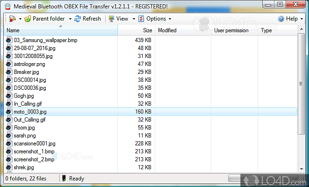This screenshot has height=187, width=309.
Task: Expand the Options dropdown arrow
Action: pos(170,19)
